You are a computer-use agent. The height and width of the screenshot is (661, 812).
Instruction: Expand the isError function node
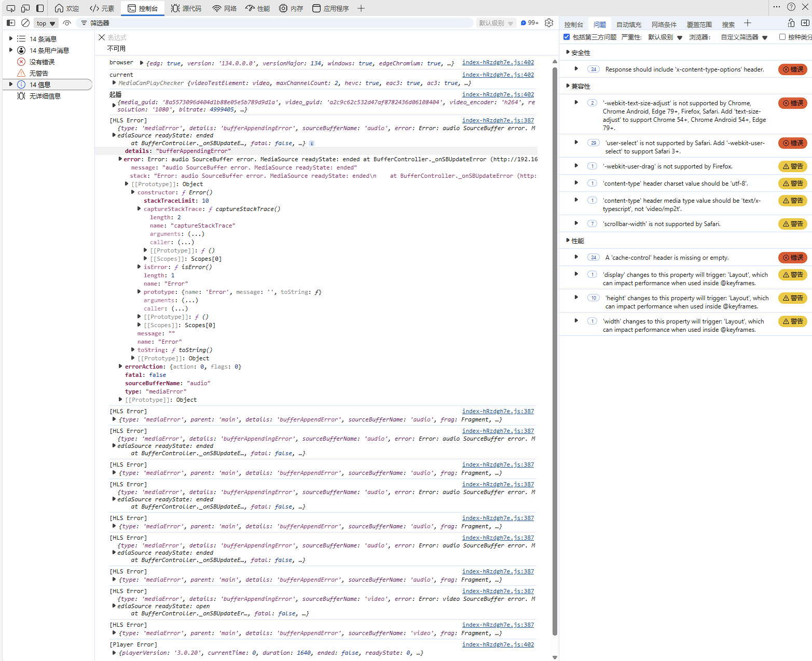[139, 267]
